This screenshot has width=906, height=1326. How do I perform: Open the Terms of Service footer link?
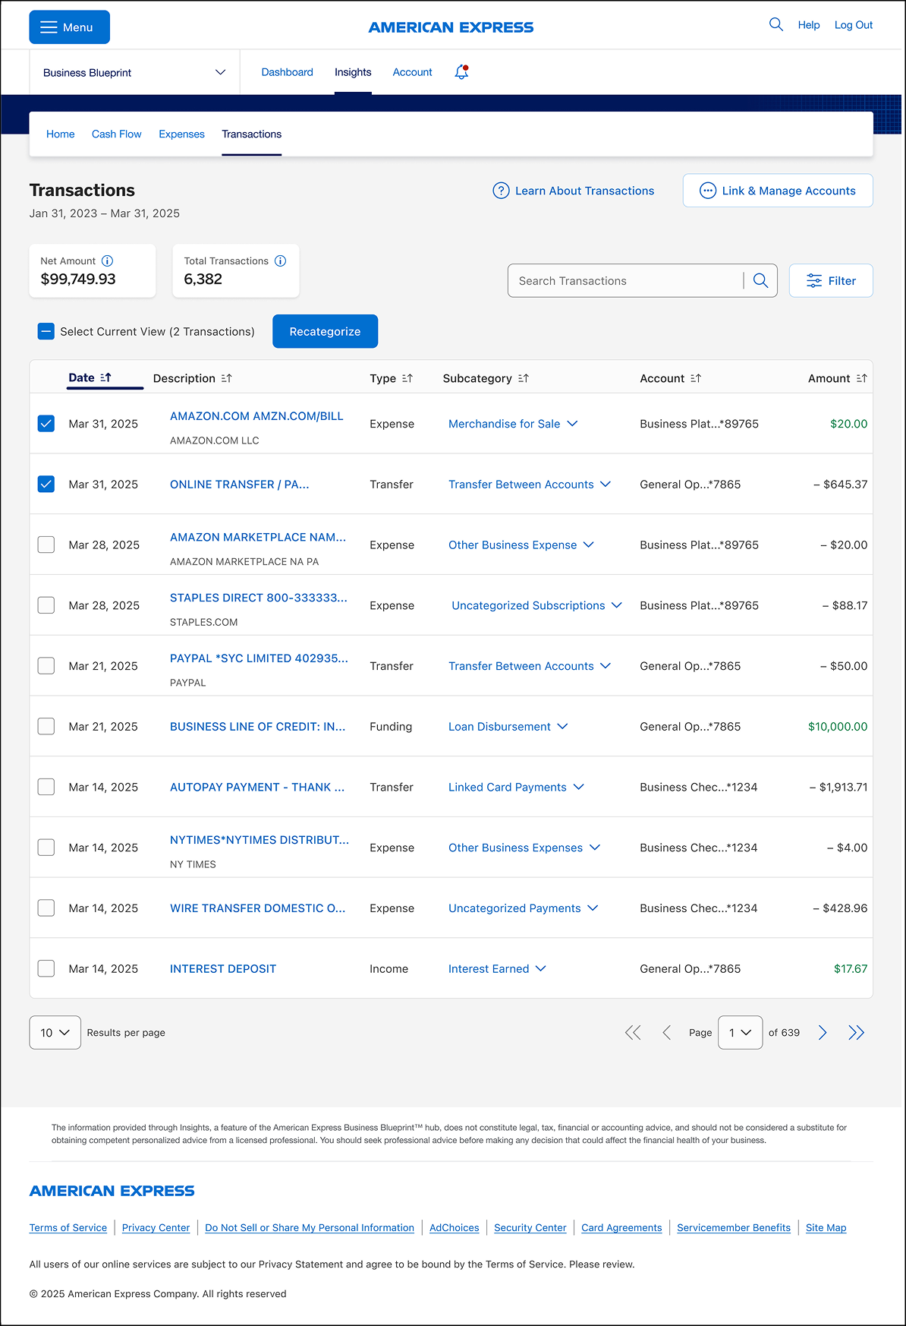[x=68, y=1227]
